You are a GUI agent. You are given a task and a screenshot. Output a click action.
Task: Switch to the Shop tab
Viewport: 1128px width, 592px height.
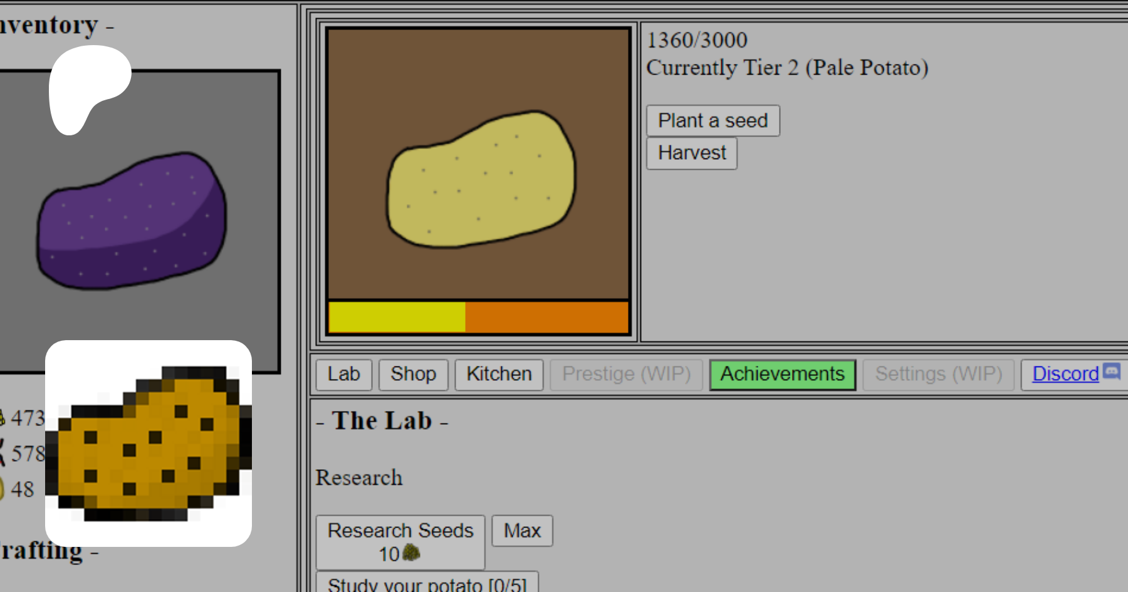[413, 374]
